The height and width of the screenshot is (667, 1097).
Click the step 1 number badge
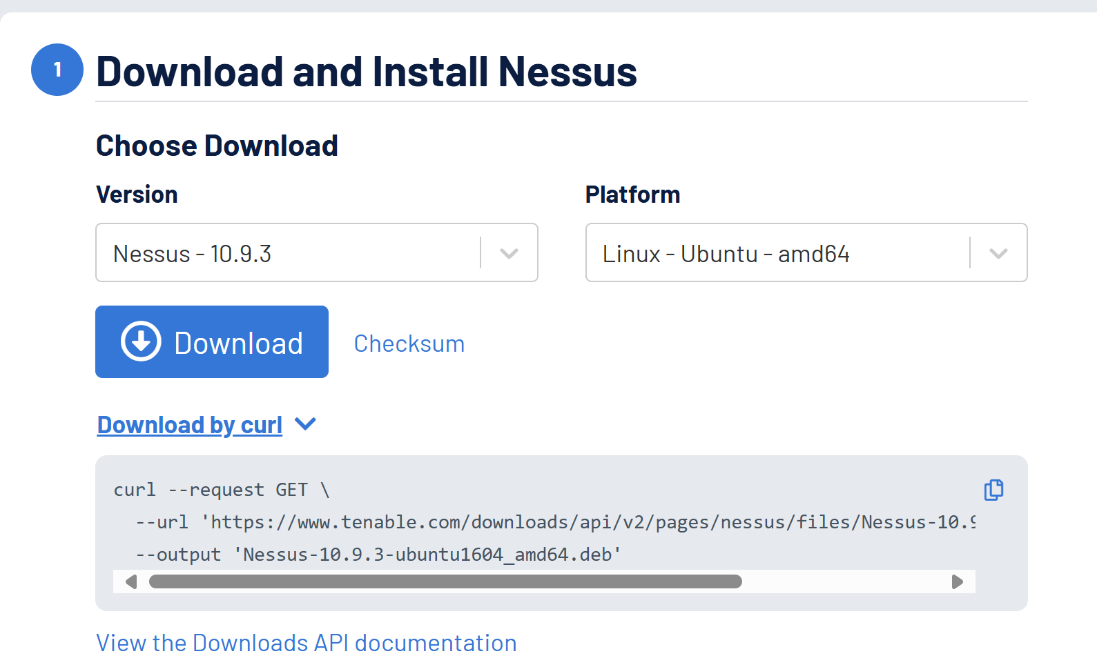(x=57, y=70)
